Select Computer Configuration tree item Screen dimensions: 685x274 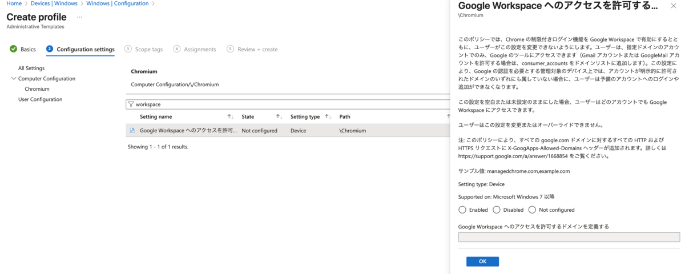[x=47, y=79]
